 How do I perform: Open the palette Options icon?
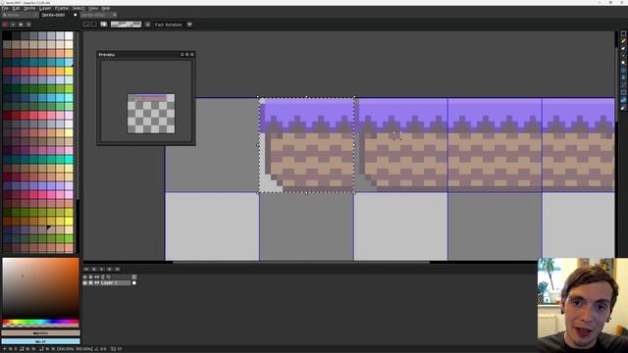28,25
